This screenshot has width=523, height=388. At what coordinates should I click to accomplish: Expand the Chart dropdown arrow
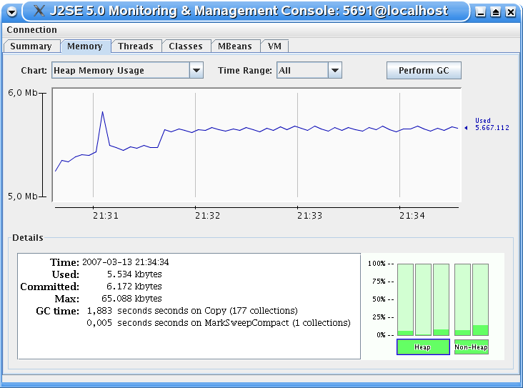(x=196, y=71)
